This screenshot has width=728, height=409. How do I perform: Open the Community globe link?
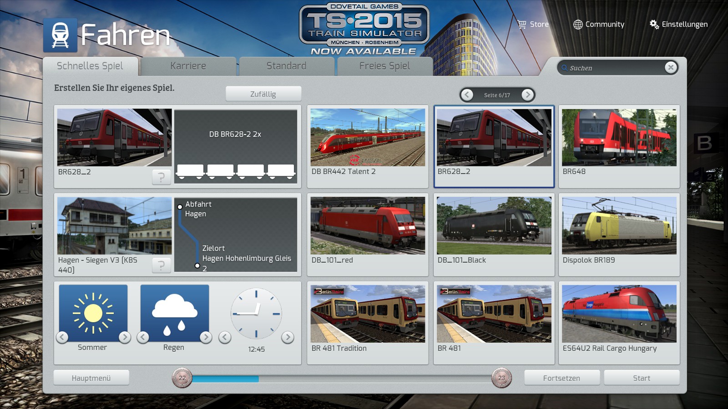click(x=578, y=25)
